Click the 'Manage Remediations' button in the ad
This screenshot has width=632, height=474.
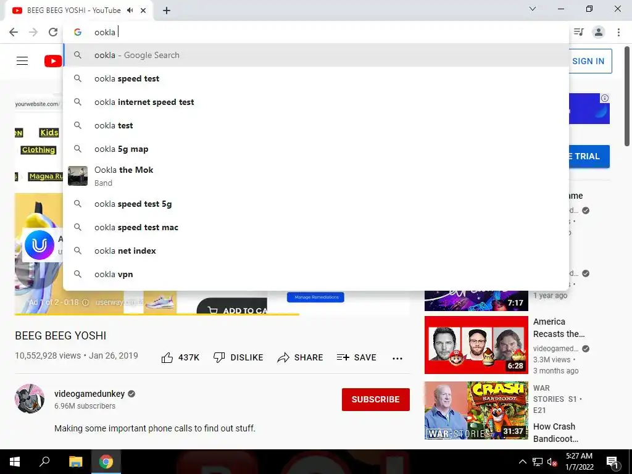(315, 297)
